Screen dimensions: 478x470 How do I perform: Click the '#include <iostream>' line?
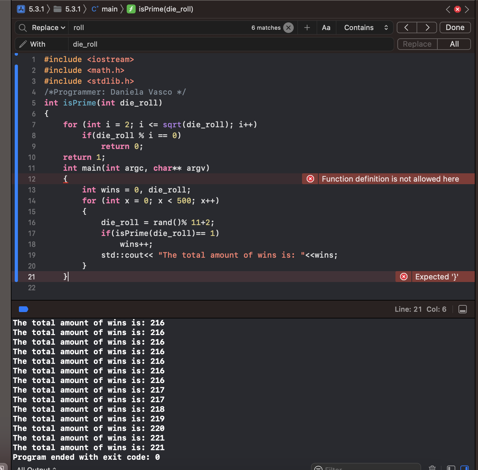89,59
